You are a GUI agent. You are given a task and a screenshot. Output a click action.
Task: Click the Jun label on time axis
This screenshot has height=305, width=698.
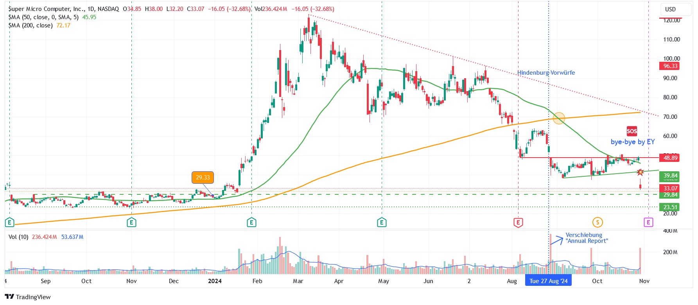[428, 281]
